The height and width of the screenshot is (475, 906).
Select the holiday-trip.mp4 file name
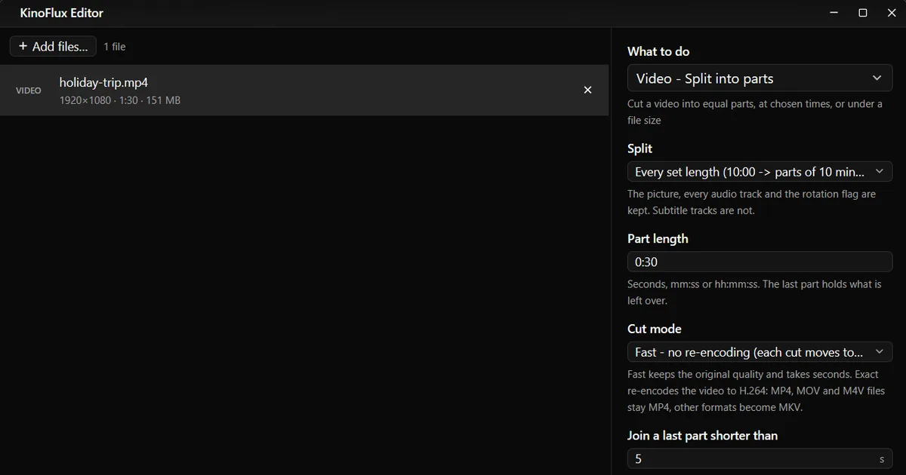tap(103, 82)
